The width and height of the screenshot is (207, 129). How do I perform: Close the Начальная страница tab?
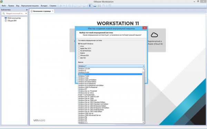(53, 11)
